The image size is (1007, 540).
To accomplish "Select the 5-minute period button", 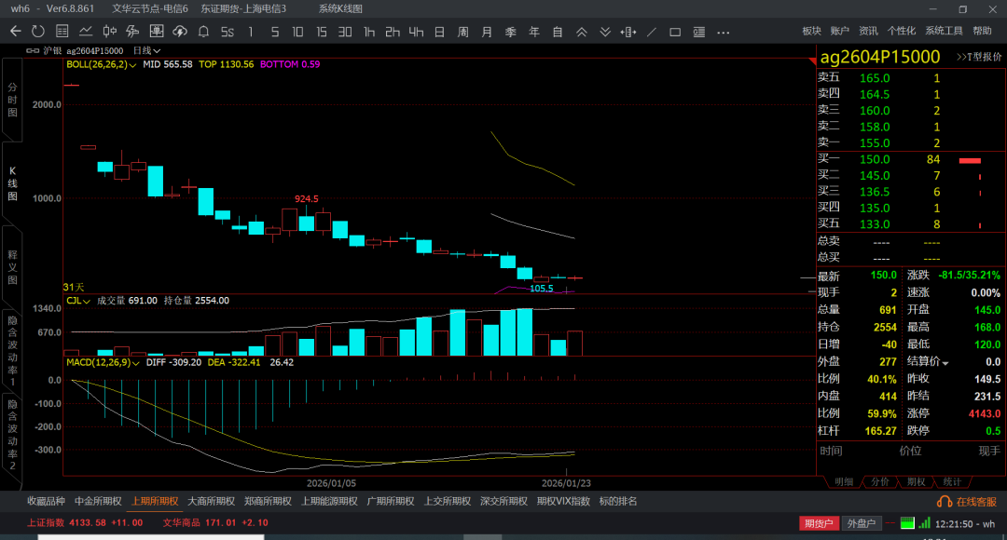I will click(274, 32).
